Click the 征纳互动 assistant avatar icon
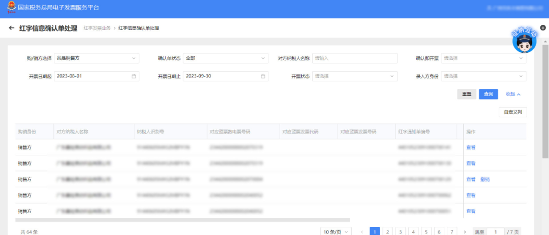 coord(524,42)
